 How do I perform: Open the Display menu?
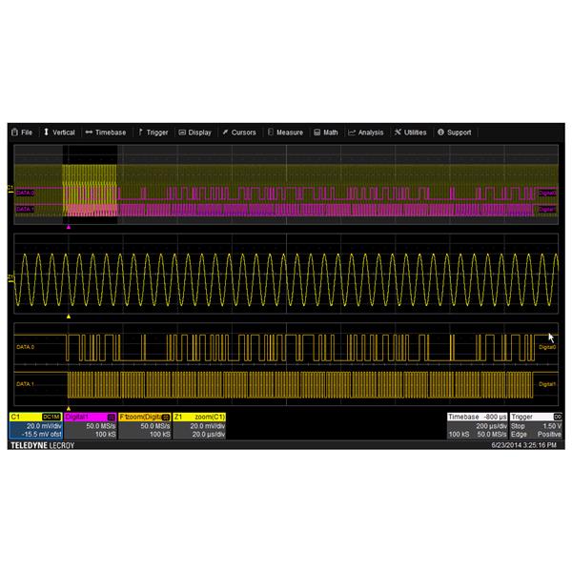click(195, 133)
